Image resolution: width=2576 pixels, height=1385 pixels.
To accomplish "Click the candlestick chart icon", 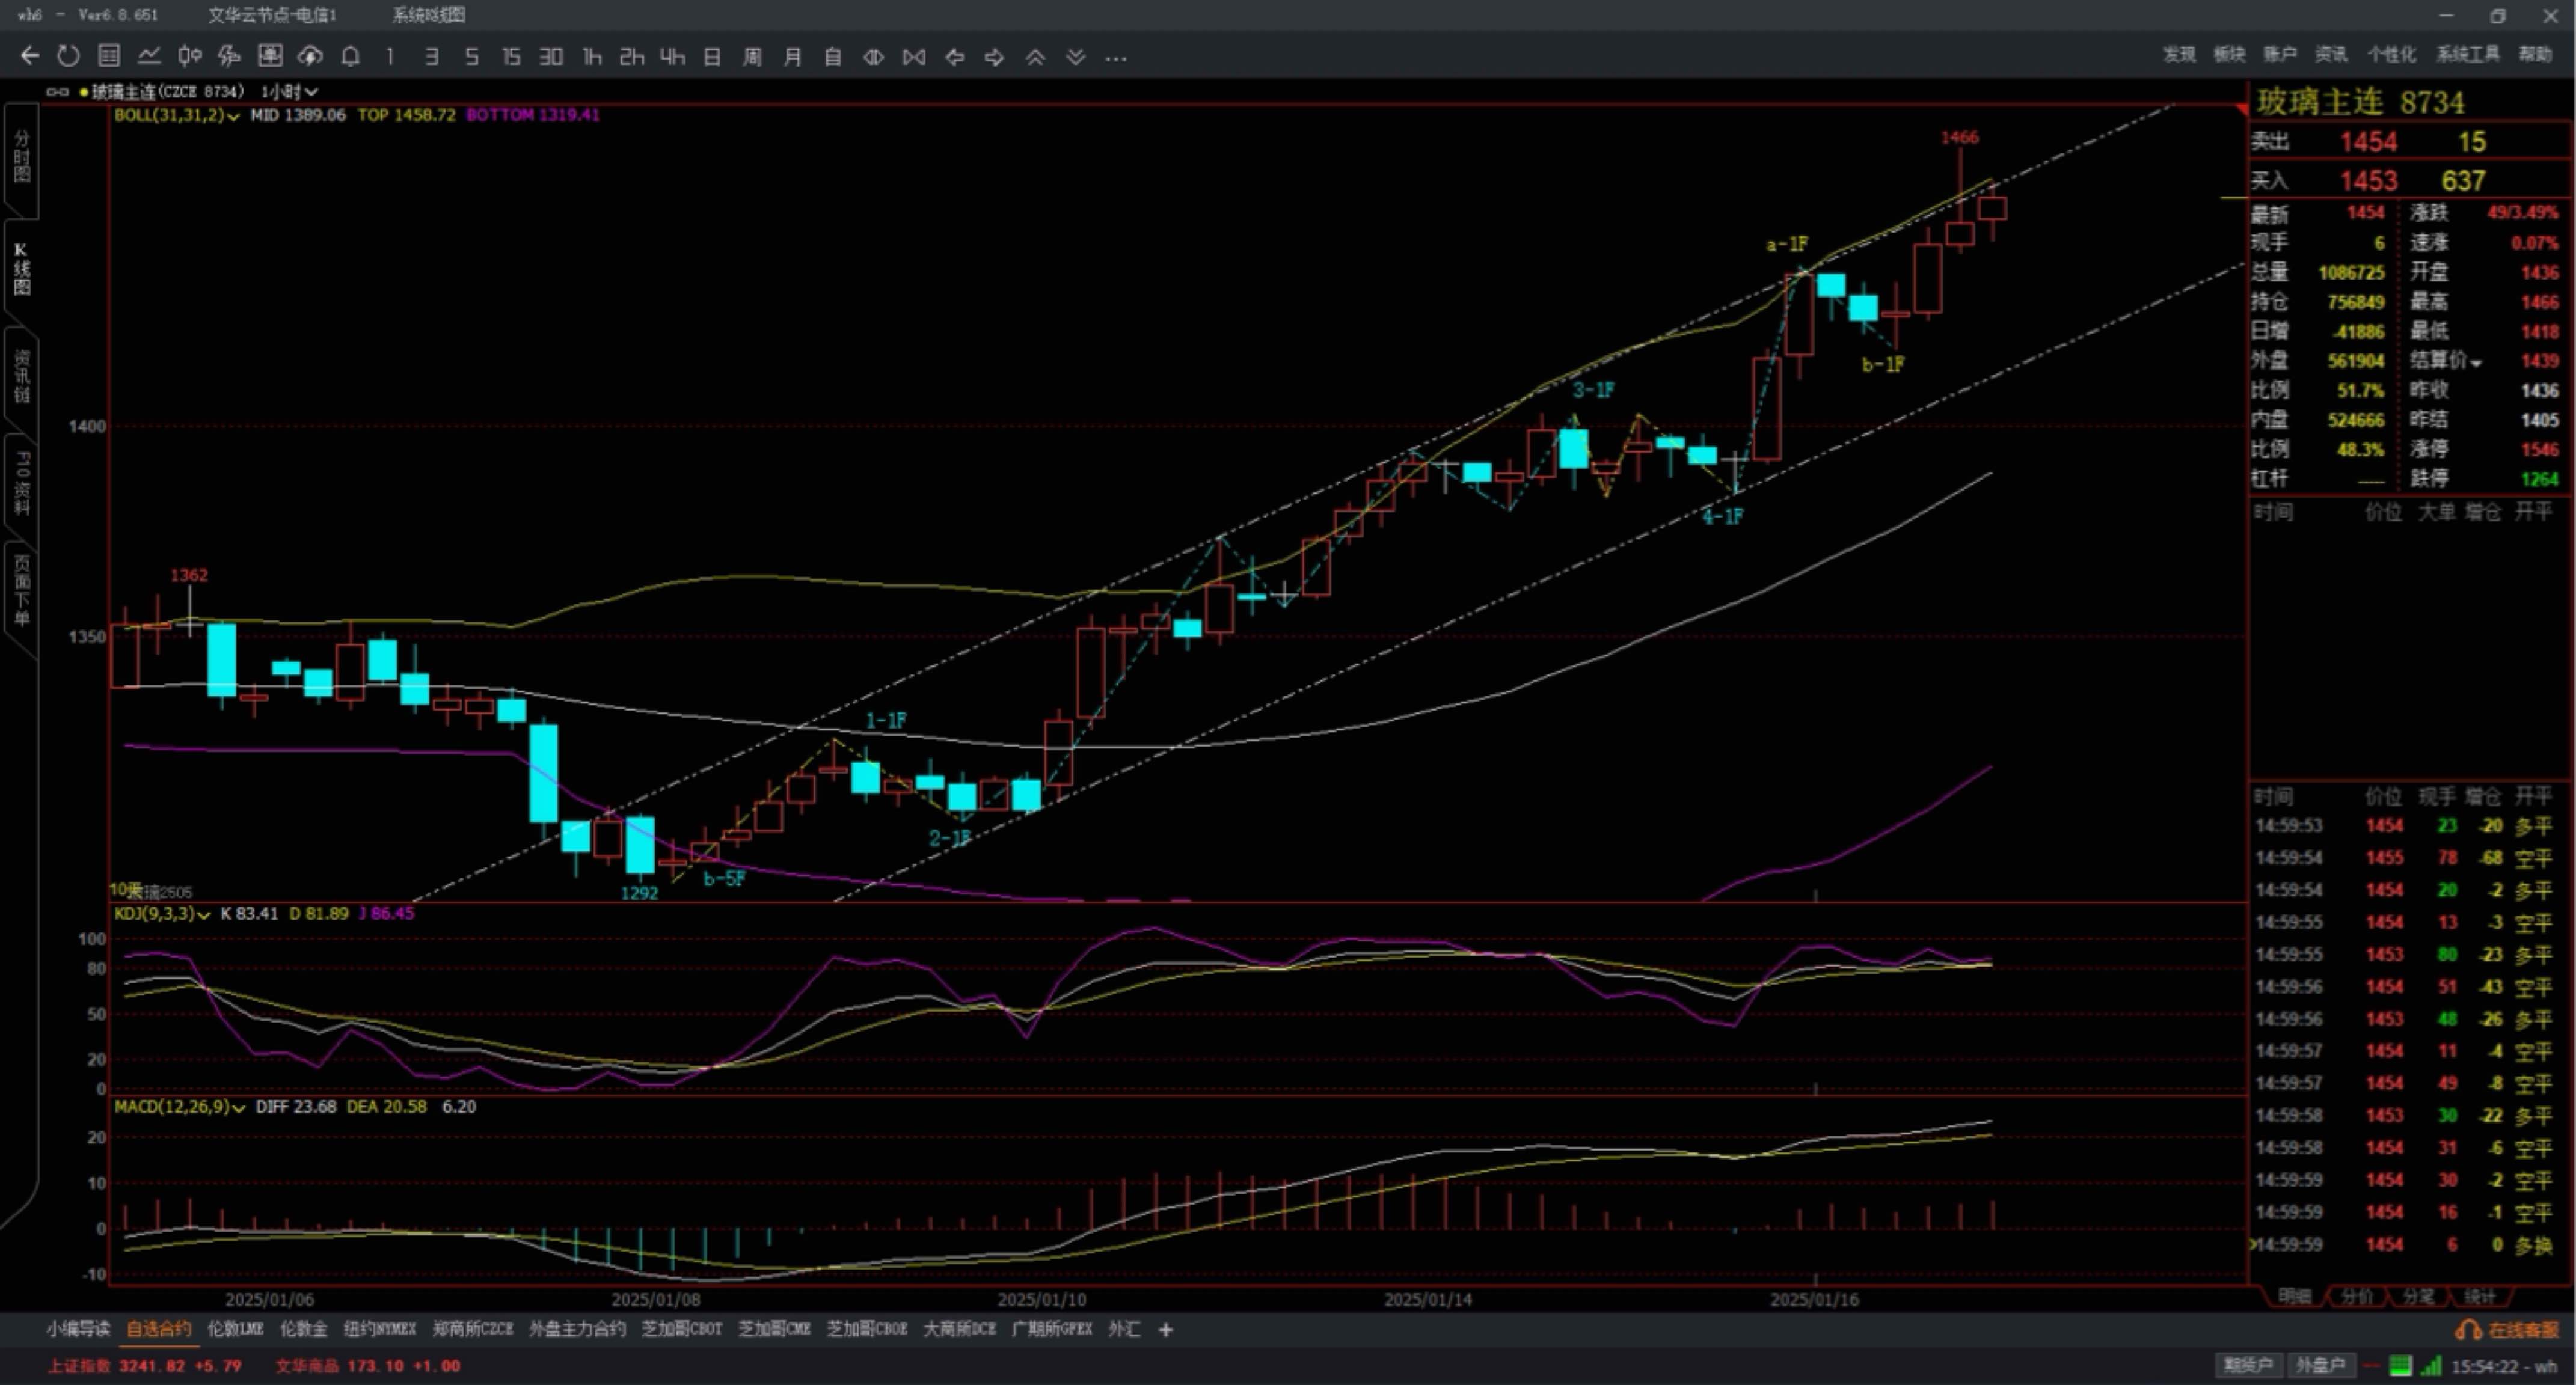I will click(x=189, y=56).
